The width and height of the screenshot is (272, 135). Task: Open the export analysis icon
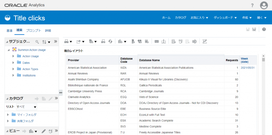coord(79,41)
